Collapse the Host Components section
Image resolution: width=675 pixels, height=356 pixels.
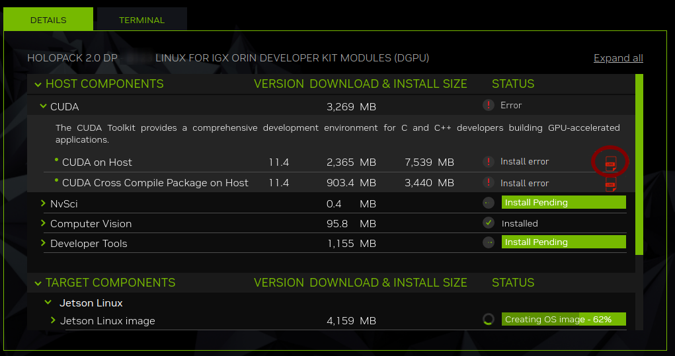point(38,85)
